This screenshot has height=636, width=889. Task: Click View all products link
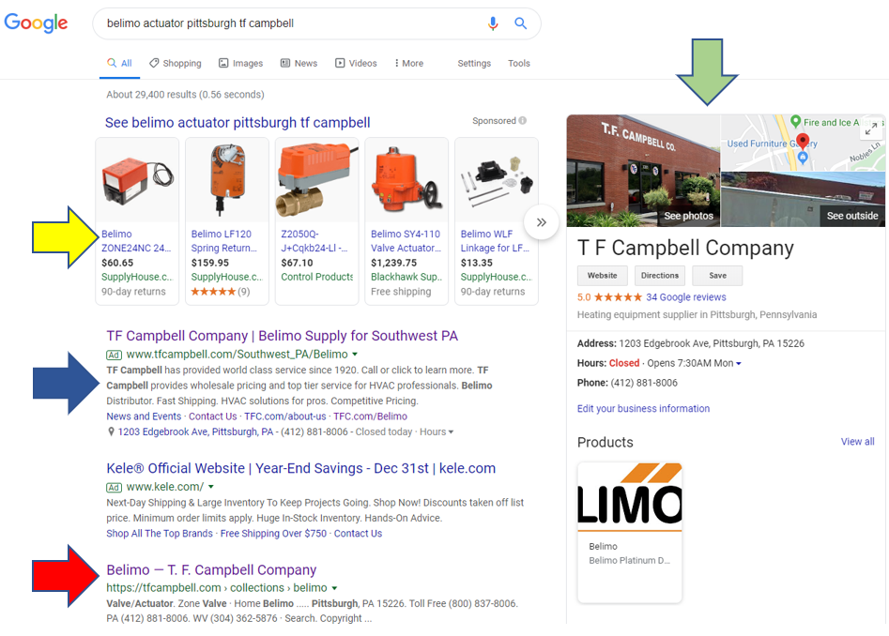tap(857, 442)
